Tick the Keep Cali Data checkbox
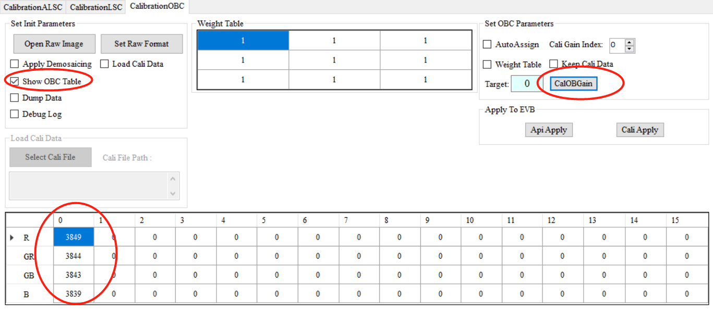Screen dimensions: 713x312 553,64
